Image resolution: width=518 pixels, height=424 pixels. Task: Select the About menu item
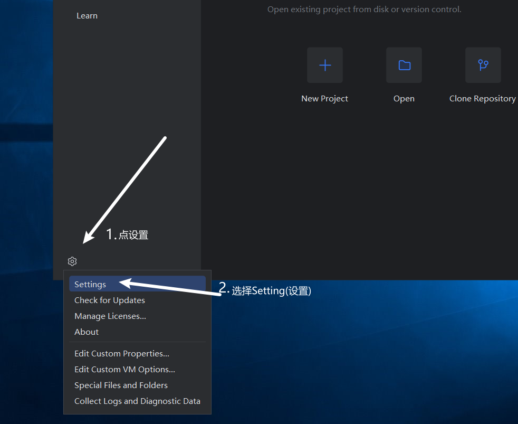(87, 332)
